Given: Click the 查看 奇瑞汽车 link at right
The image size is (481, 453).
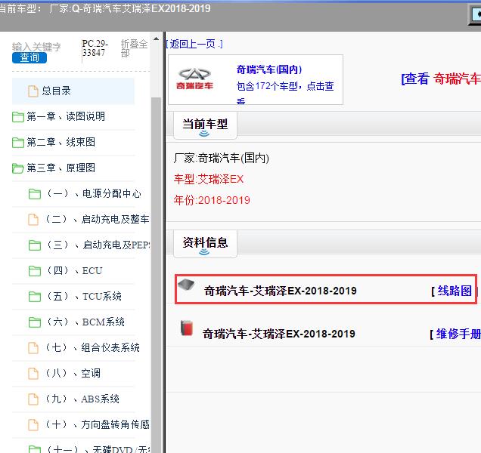Looking at the screenshot, I should (441, 79).
